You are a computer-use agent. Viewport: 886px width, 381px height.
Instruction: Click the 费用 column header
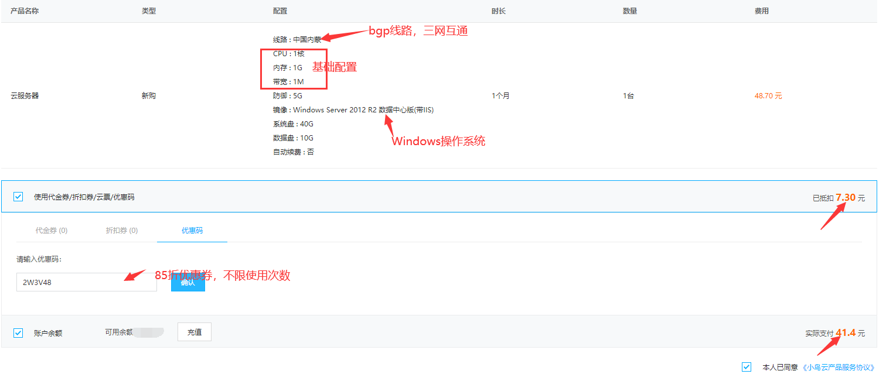pyautogui.click(x=761, y=11)
